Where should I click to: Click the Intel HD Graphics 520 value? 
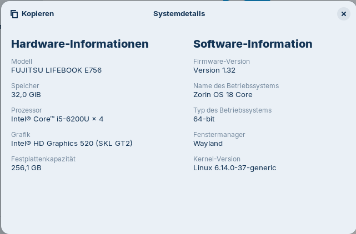tap(72, 144)
